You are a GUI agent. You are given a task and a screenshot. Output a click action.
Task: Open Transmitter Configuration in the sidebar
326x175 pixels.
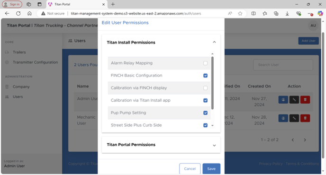(x=36, y=62)
